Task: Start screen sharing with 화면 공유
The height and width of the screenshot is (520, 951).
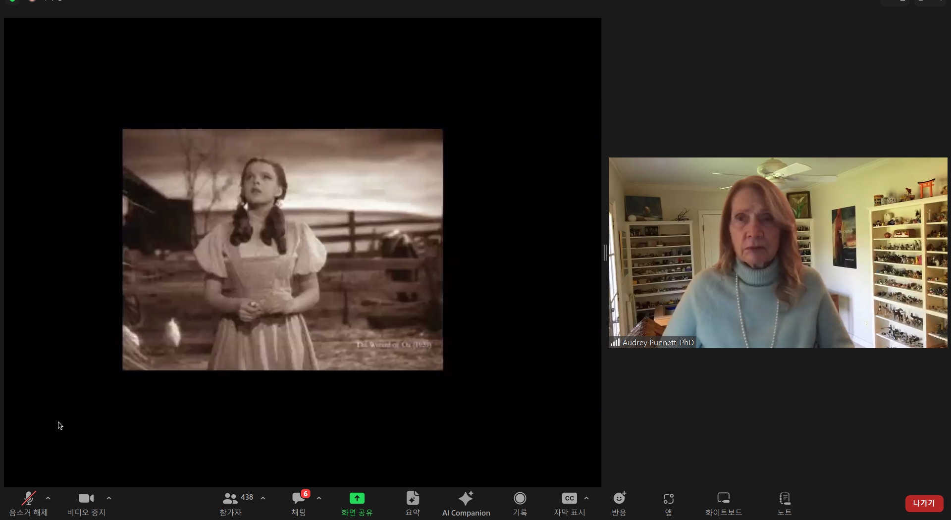Action: click(357, 504)
